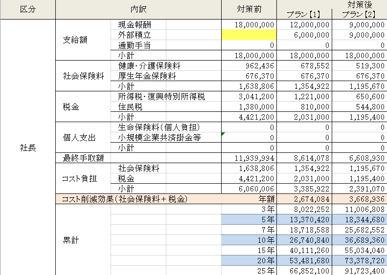Click the プラン【1】 header cell
The image size is (387, 275).
tap(304, 15)
